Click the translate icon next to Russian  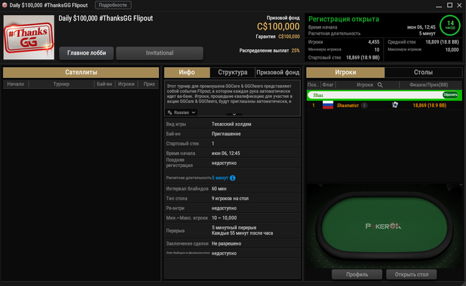pos(170,112)
